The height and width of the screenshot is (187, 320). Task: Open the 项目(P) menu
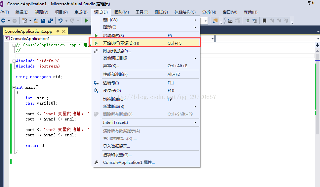[x=61, y=12]
